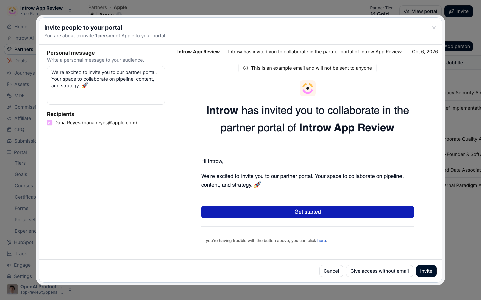This screenshot has width=481, height=300.
Task: Click the MDF icon in sidebar
Action: click(x=9, y=96)
